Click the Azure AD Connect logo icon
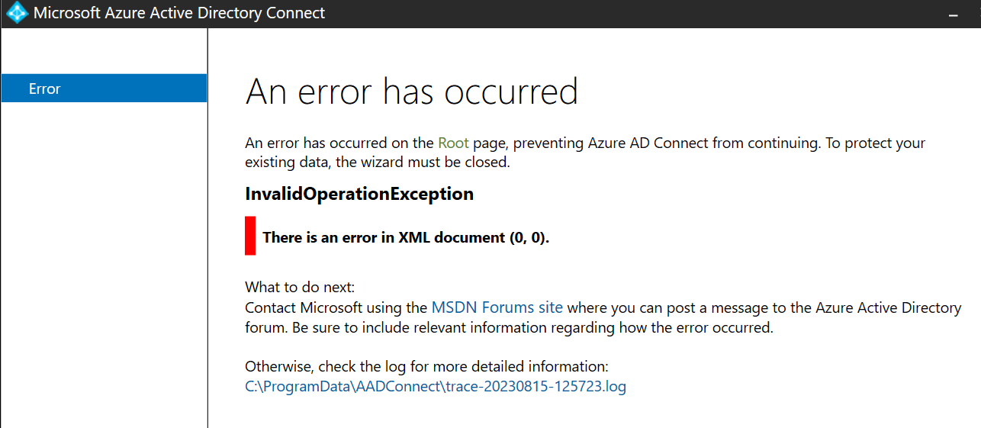Screen dimensions: 981x428 pos(16,13)
